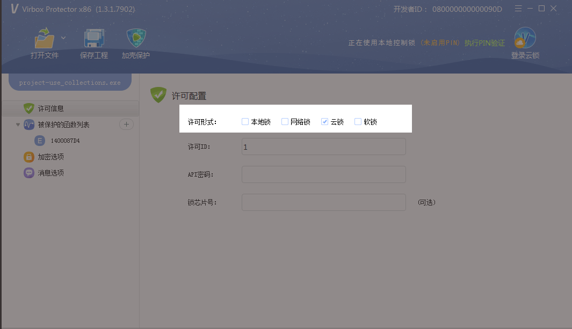Close the Virbox Protector window
This screenshot has height=329, width=572.
click(x=553, y=9)
